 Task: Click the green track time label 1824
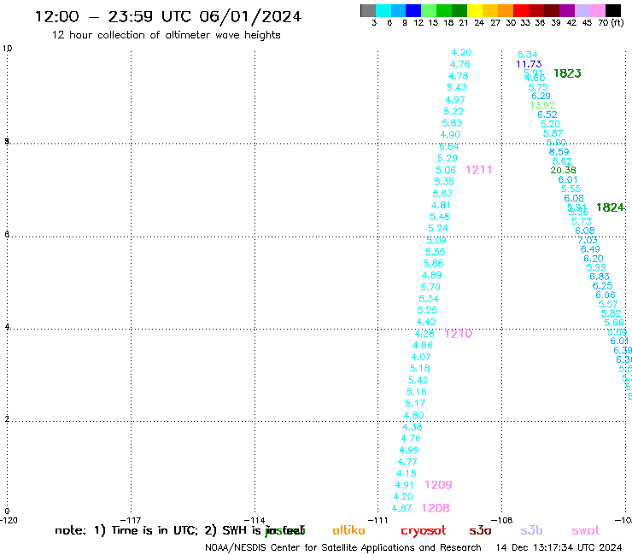click(x=611, y=207)
